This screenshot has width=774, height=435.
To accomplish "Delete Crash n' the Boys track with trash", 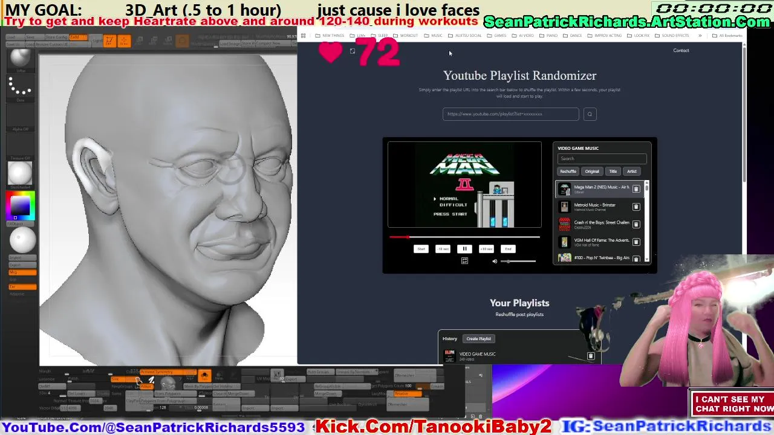I will pos(636,224).
